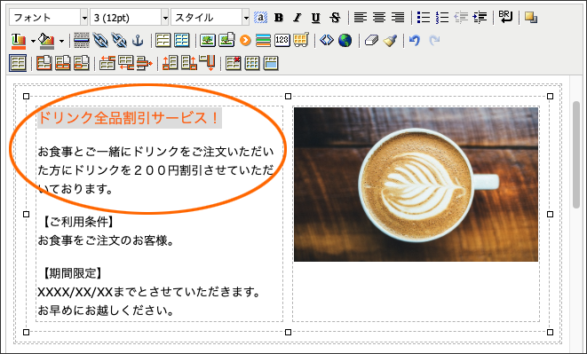Undo the last action

click(x=415, y=41)
